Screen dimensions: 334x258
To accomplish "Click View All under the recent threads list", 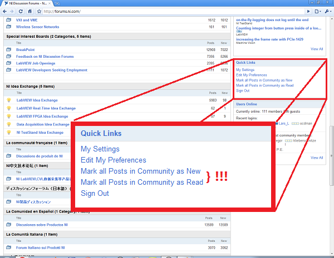I will pos(317,49).
